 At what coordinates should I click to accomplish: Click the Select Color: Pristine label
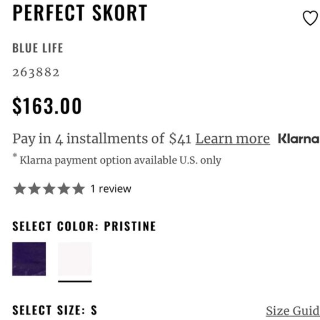[x=84, y=226]
